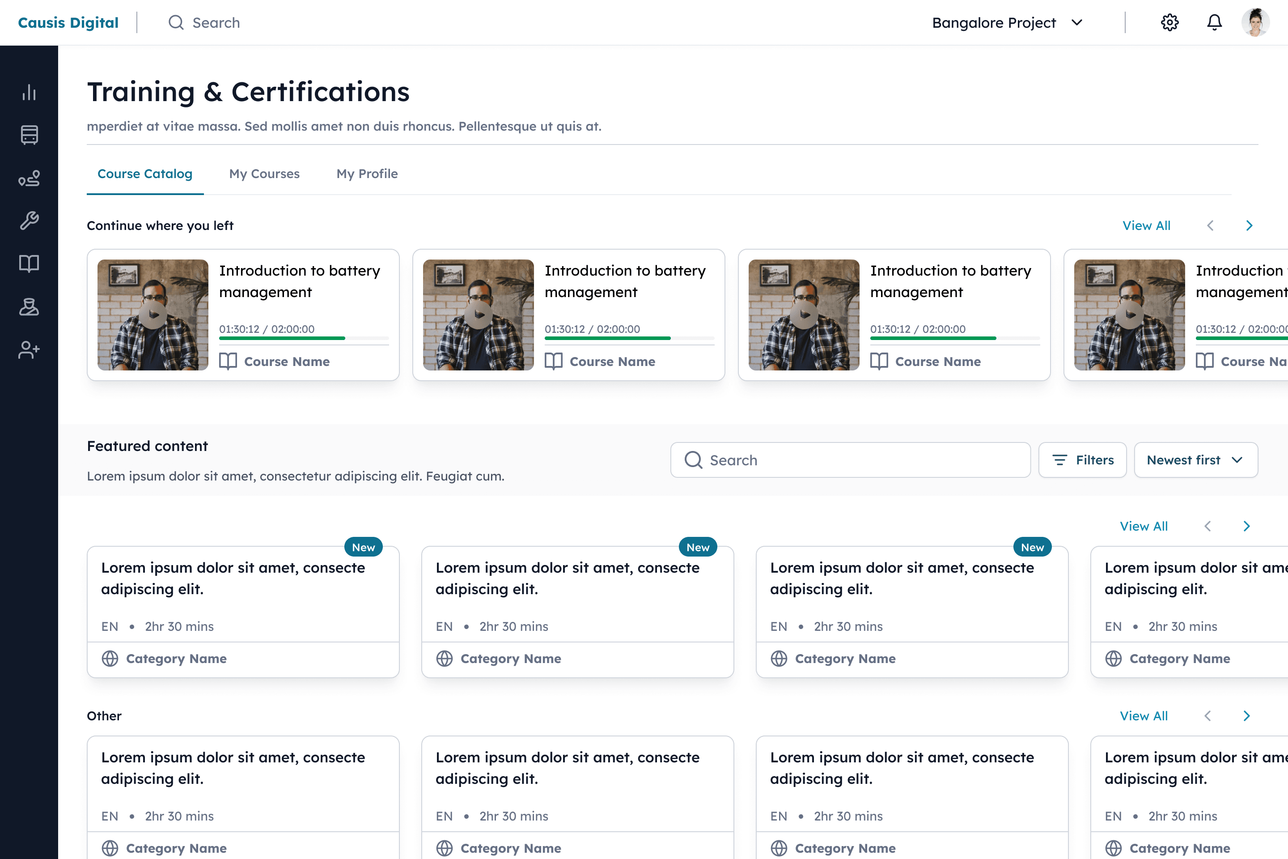Open the route map sidebar icon
This screenshot has height=859, width=1288.
coord(29,178)
